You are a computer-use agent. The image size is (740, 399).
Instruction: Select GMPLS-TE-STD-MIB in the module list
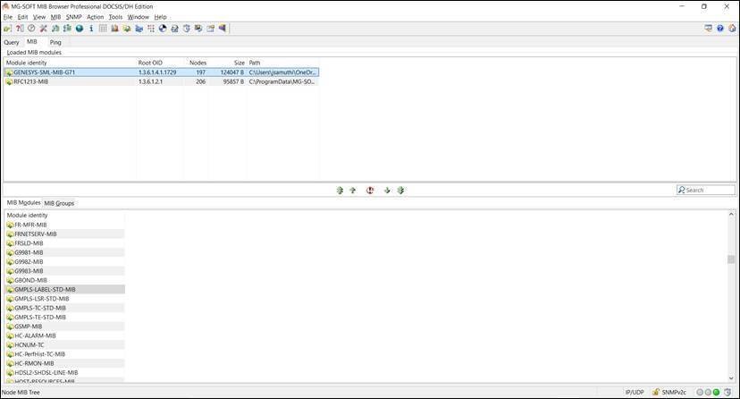pyautogui.click(x=40, y=318)
